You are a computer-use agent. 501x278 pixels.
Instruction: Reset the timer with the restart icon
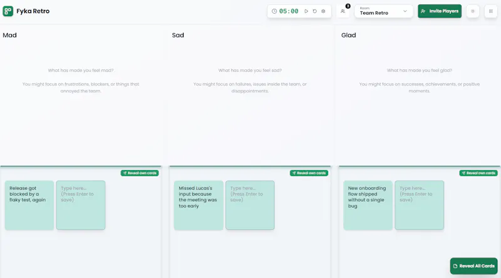coord(315,11)
